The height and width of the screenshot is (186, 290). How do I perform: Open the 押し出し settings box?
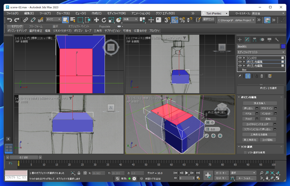257,108
